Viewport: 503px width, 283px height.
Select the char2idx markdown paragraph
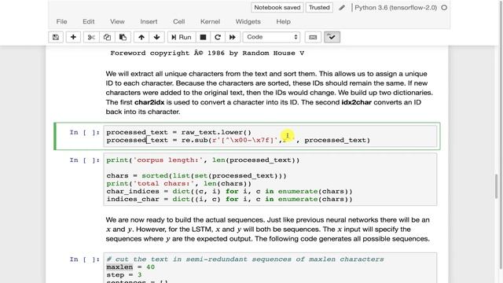270,93
